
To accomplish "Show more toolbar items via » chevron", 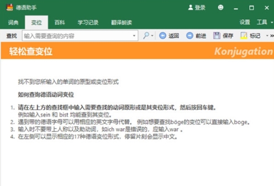I will (x=272, y=36).
